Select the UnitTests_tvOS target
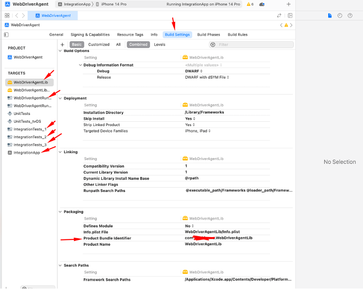 (27, 121)
